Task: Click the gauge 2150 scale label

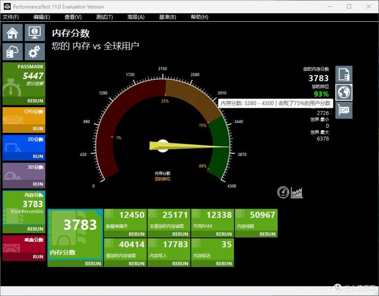Action: pyautogui.click(x=162, y=69)
